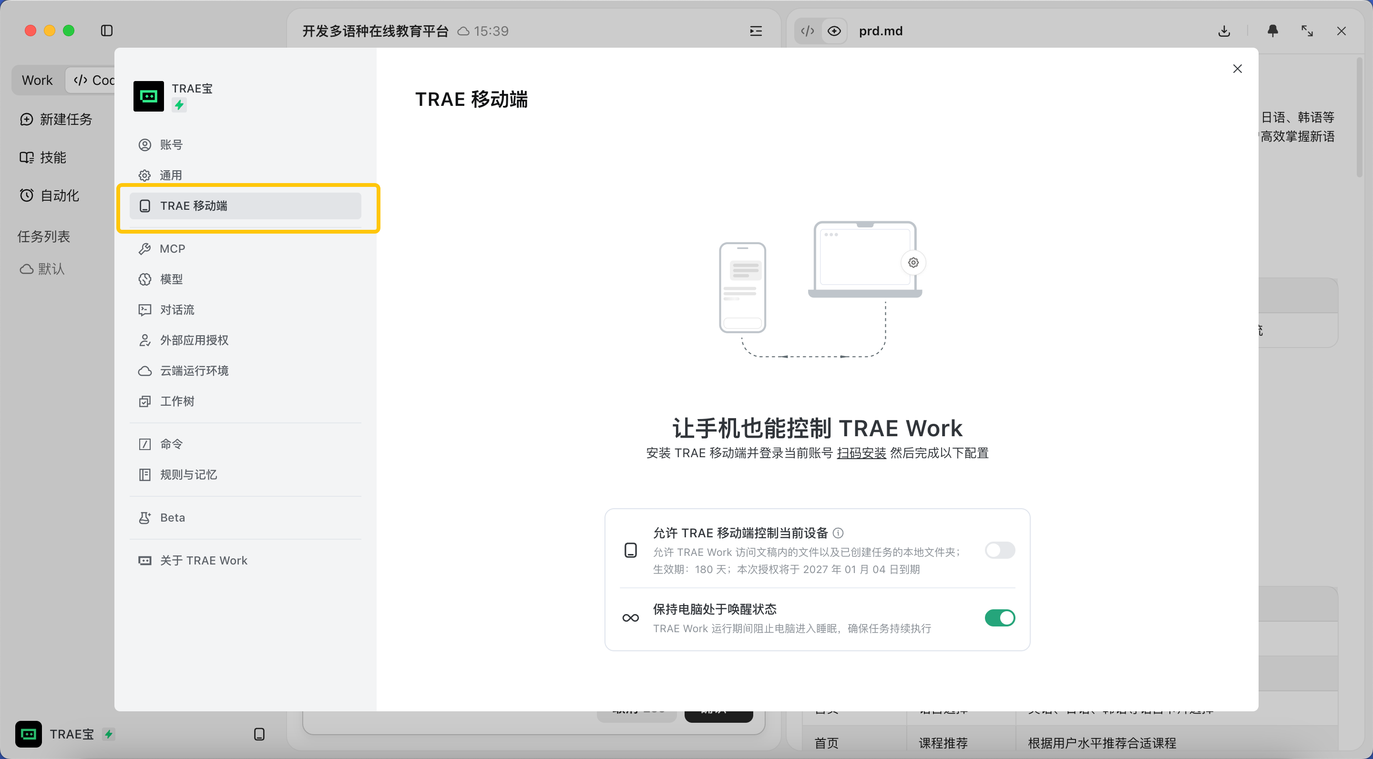Click the lightning badge under TRAE宝

(180, 105)
